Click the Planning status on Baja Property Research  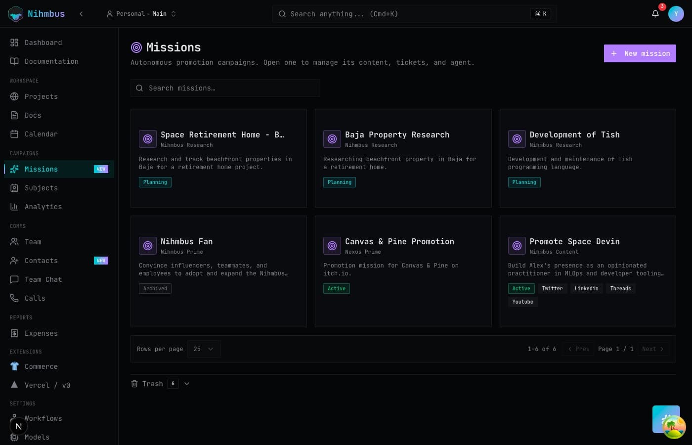340,182
